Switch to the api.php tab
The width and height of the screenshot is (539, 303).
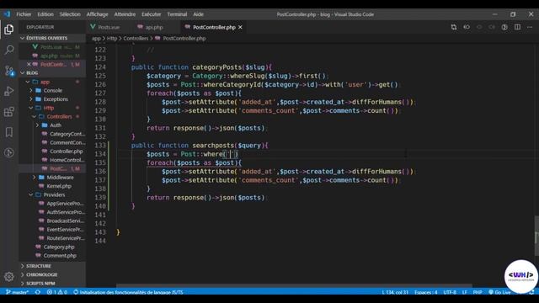(x=154, y=27)
